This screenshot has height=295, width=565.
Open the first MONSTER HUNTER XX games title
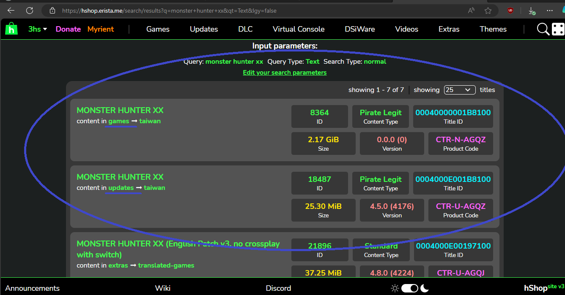click(x=120, y=110)
